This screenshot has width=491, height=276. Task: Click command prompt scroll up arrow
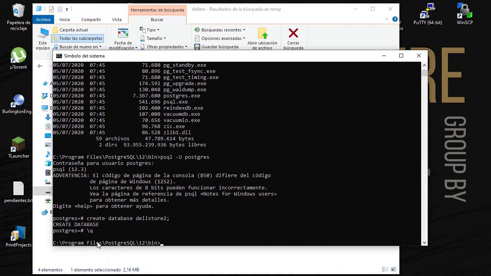tap(424, 65)
